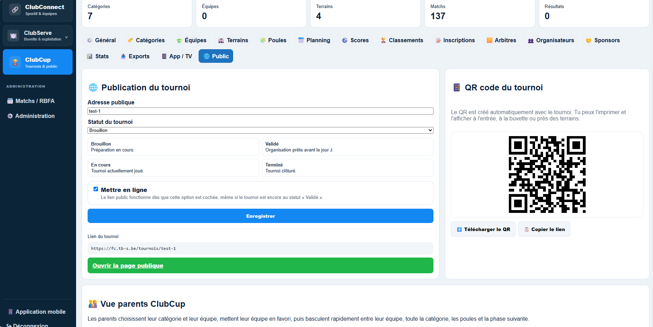The image size is (653, 327).
Task: Open the Inscriptions tab
Action: click(x=455, y=40)
